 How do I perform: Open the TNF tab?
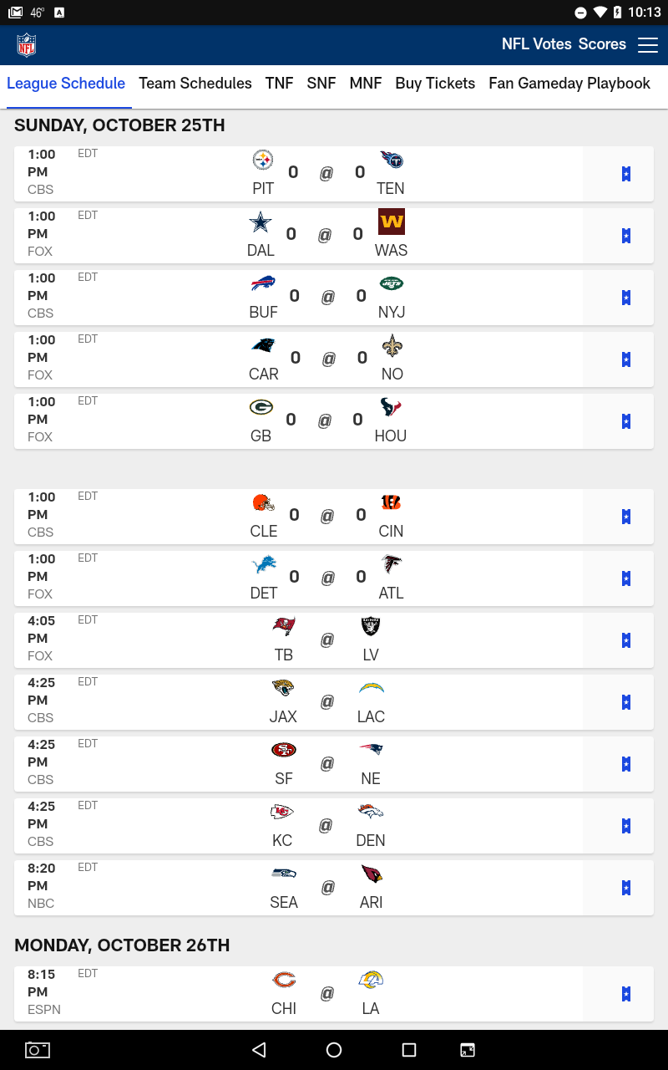pyautogui.click(x=280, y=84)
